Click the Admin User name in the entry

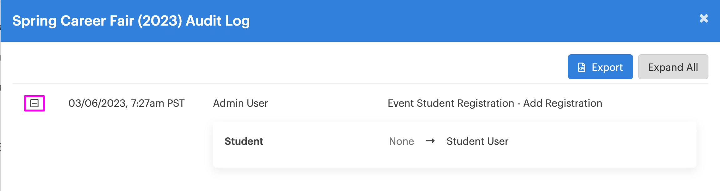[x=240, y=103]
